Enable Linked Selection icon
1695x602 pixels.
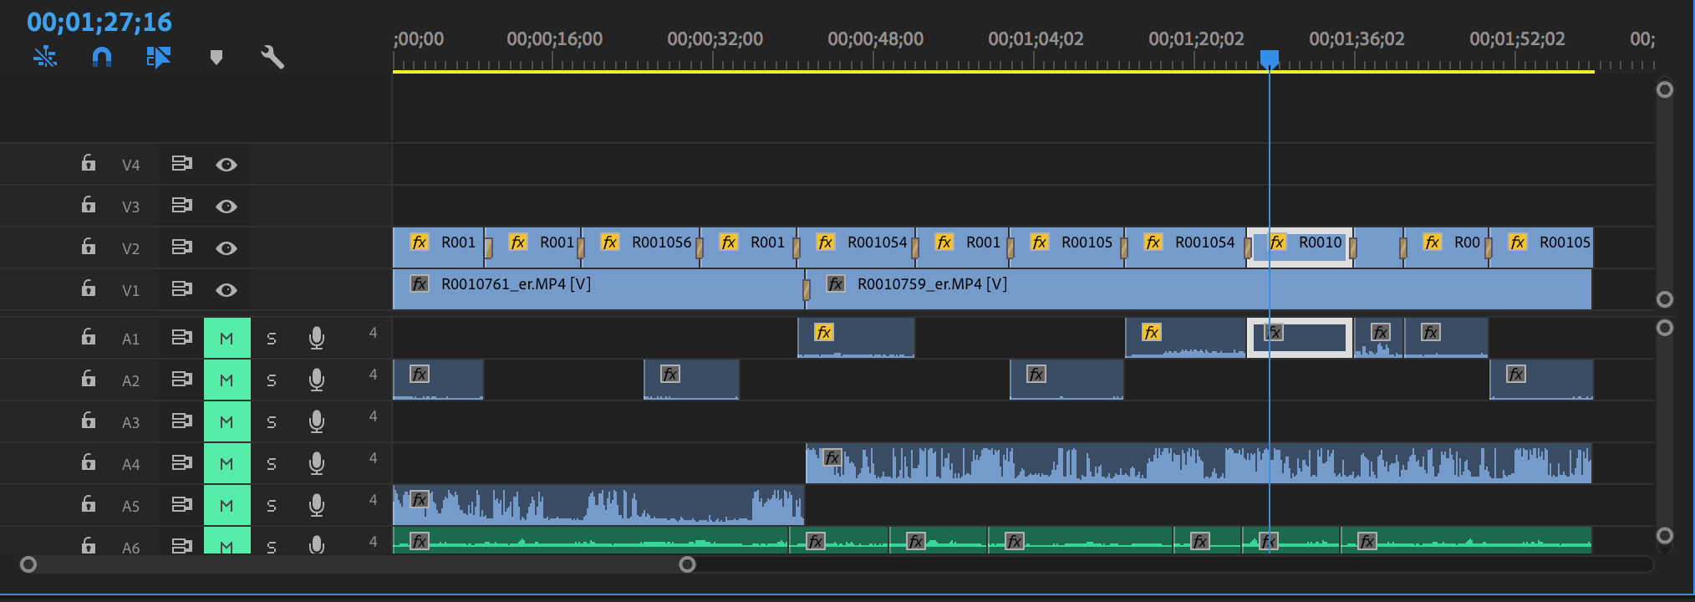(158, 57)
